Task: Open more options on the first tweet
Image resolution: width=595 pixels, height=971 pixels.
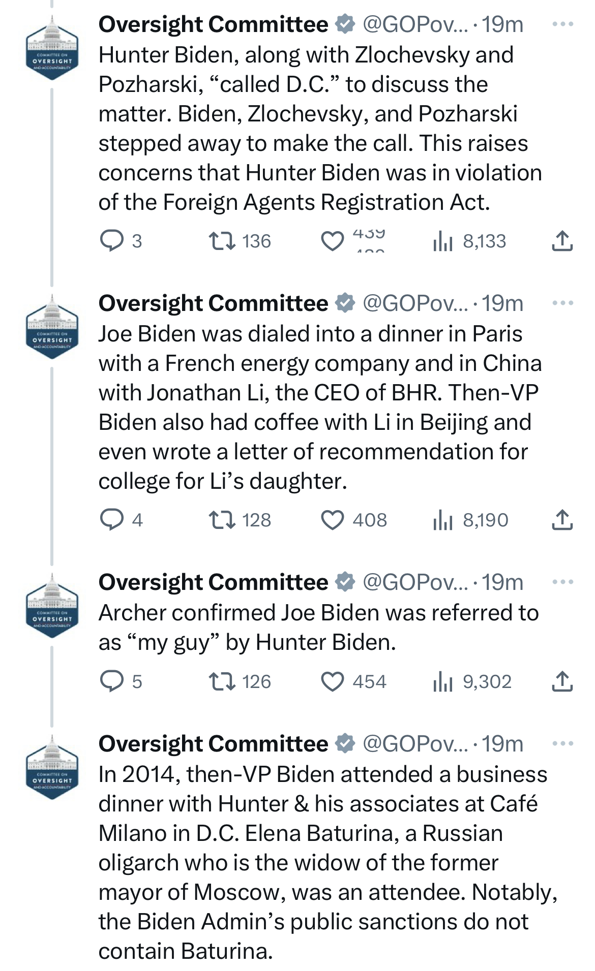Action: [563, 24]
